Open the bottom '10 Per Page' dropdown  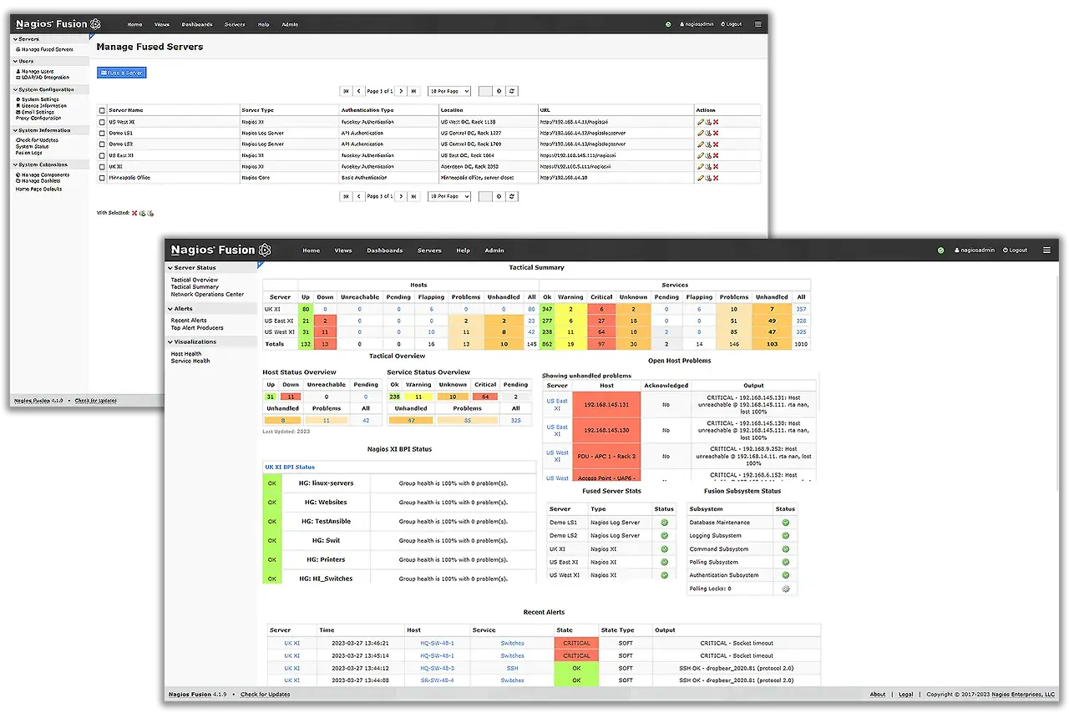pyautogui.click(x=449, y=196)
